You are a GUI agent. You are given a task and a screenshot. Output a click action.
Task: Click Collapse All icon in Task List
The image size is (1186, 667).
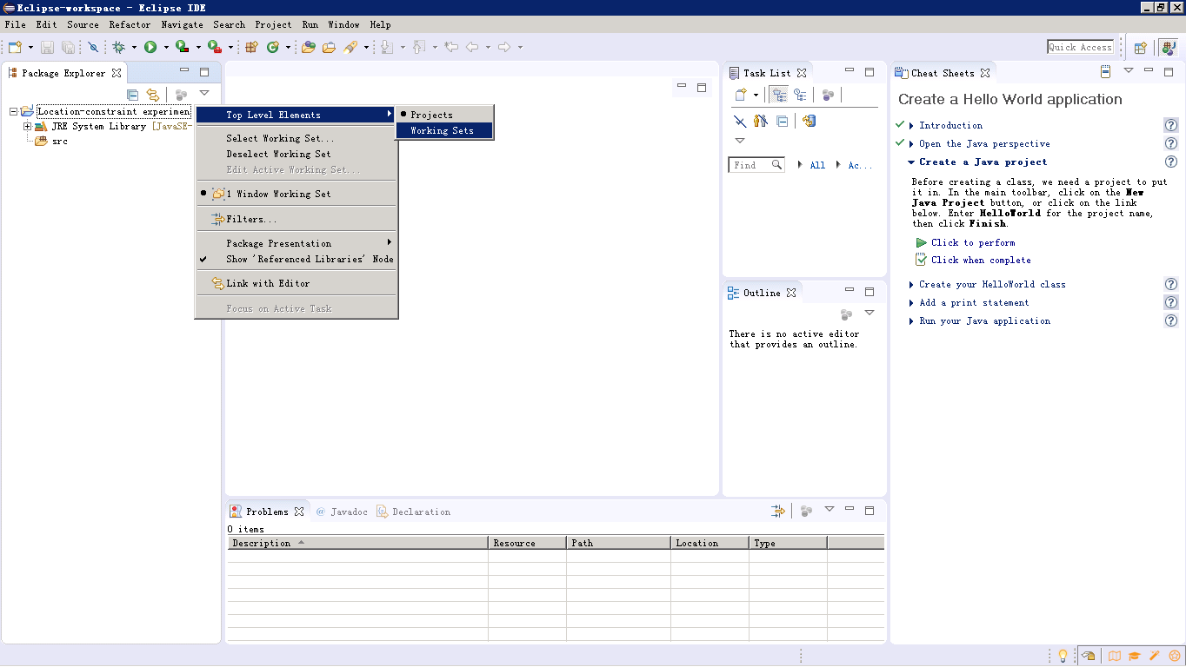pos(782,121)
